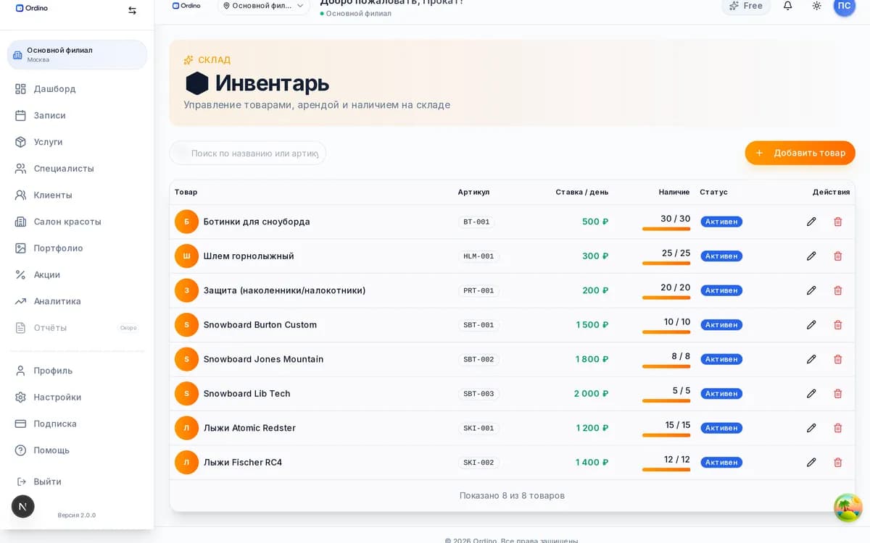
Task: Navigate to Специалисты
Action: click(x=77, y=168)
